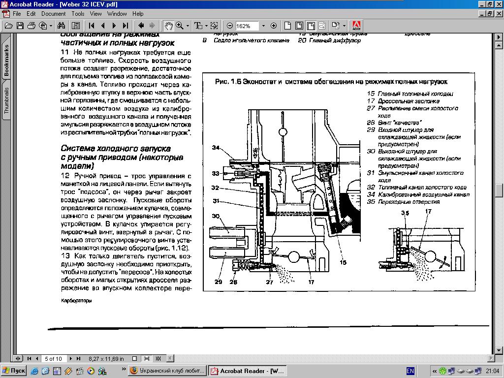The image size is (504, 378).
Task: Click the zoom out minus button
Action: (x=230, y=26)
